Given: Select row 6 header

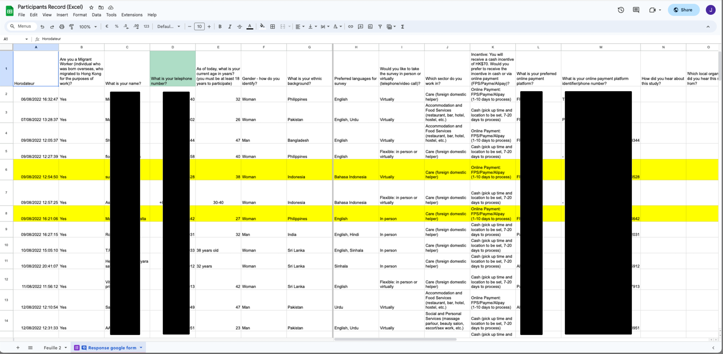Looking at the screenshot, I should 6,170.
